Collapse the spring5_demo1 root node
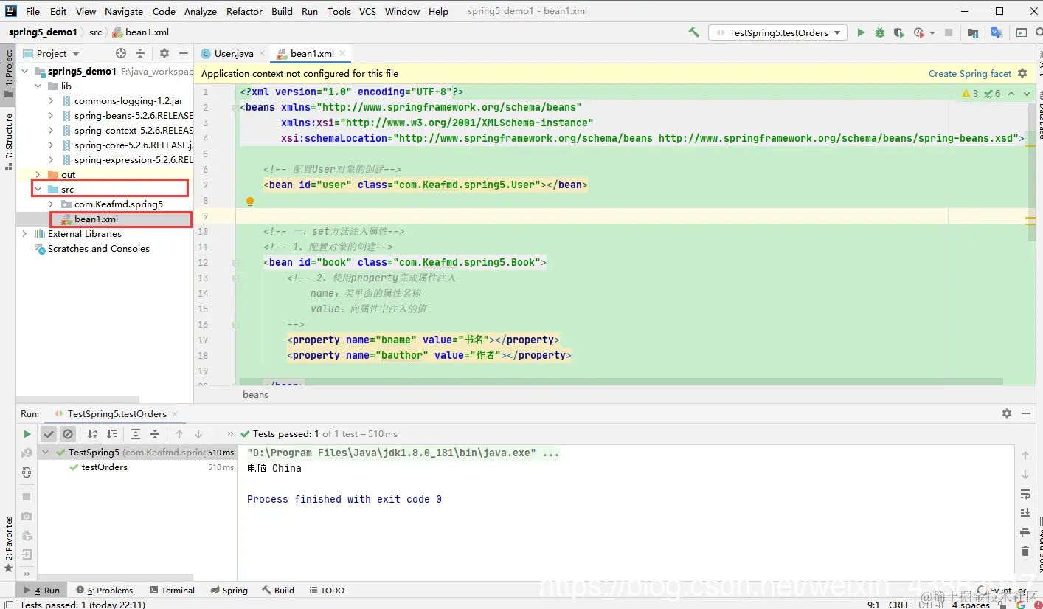Image resolution: width=1043 pixels, height=609 pixels. (25, 72)
